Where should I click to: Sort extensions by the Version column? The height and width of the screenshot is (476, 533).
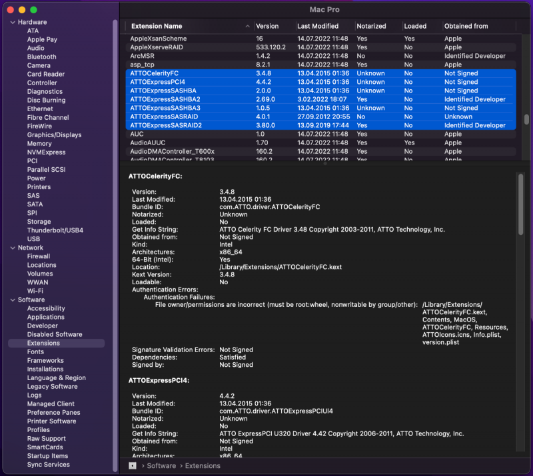click(x=268, y=26)
